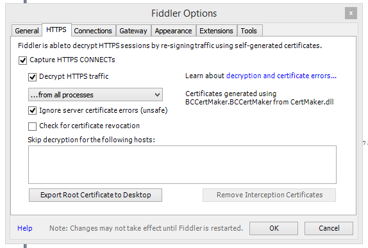Viewport: 368px width, 248px height.
Task: Click Export Root Certificate to Desktop
Action: click(96, 195)
